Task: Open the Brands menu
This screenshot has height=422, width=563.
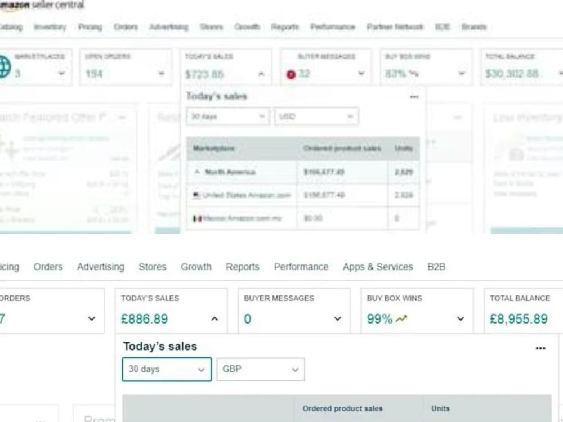Action: click(x=474, y=27)
